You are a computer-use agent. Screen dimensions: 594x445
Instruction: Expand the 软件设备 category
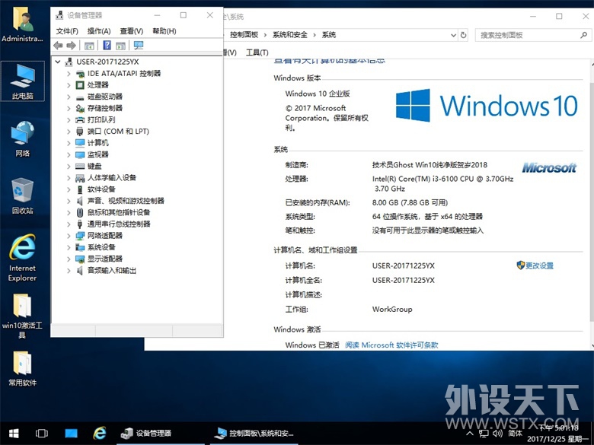coord(69,189)
